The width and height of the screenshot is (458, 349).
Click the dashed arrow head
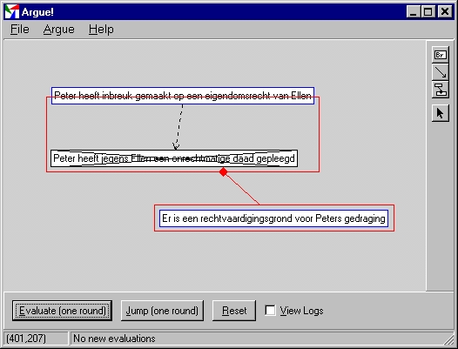coord(176,145)
